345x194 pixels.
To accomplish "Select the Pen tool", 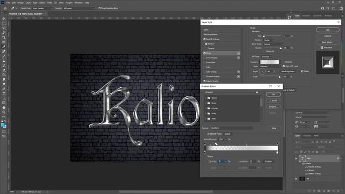I will pos(4,89).
